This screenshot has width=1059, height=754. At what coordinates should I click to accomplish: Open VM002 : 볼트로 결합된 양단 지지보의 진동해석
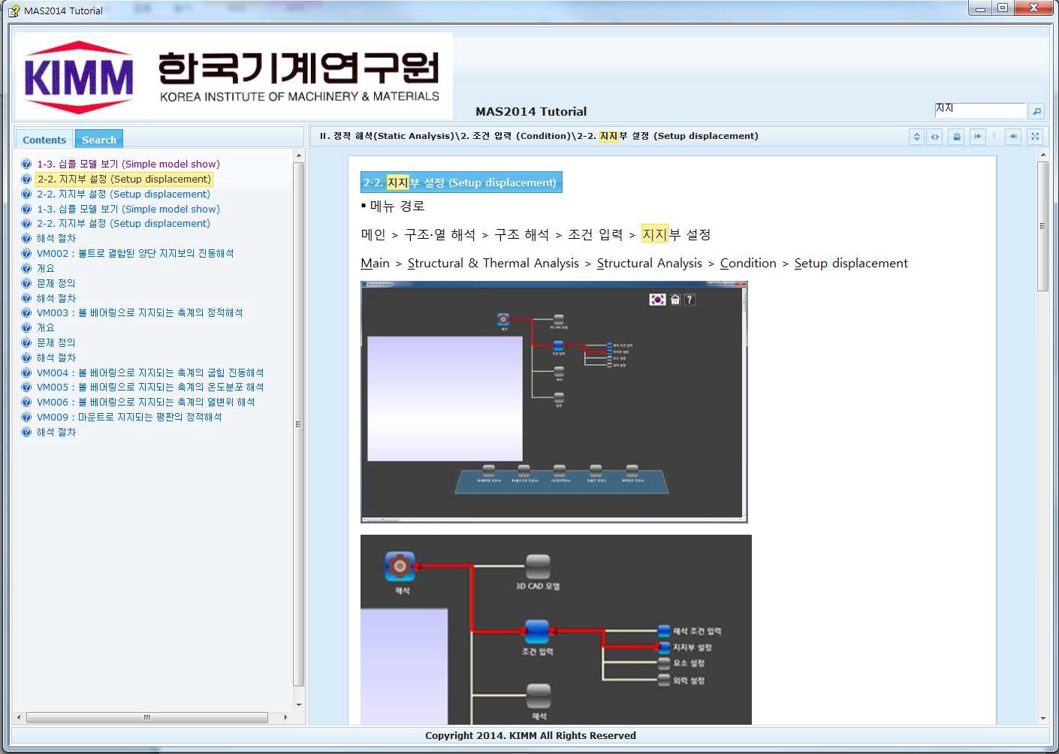coord(135,253)
